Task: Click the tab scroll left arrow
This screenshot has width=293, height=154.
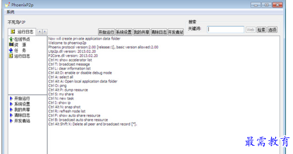Action: [x=39, y=32]
